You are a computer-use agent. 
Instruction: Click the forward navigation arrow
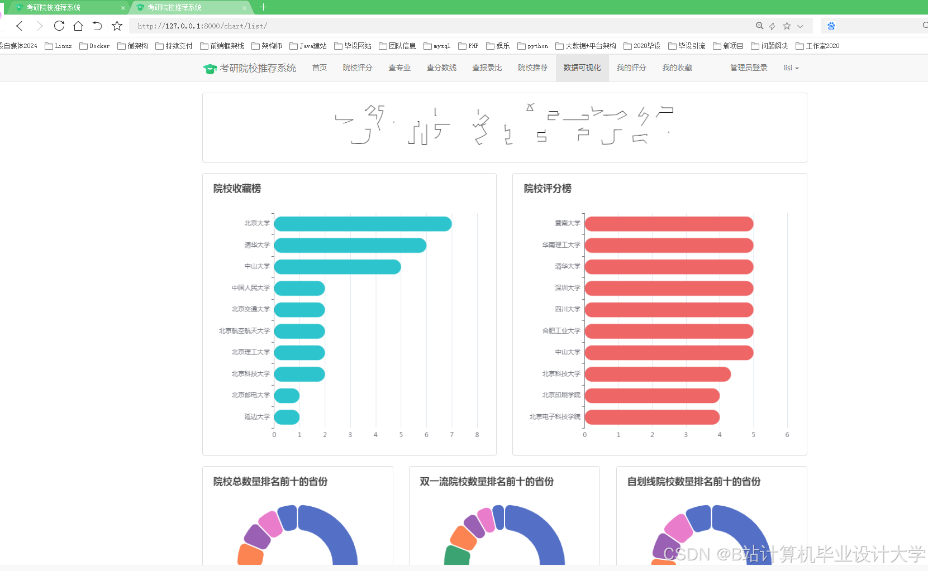(x=39, y=26)
